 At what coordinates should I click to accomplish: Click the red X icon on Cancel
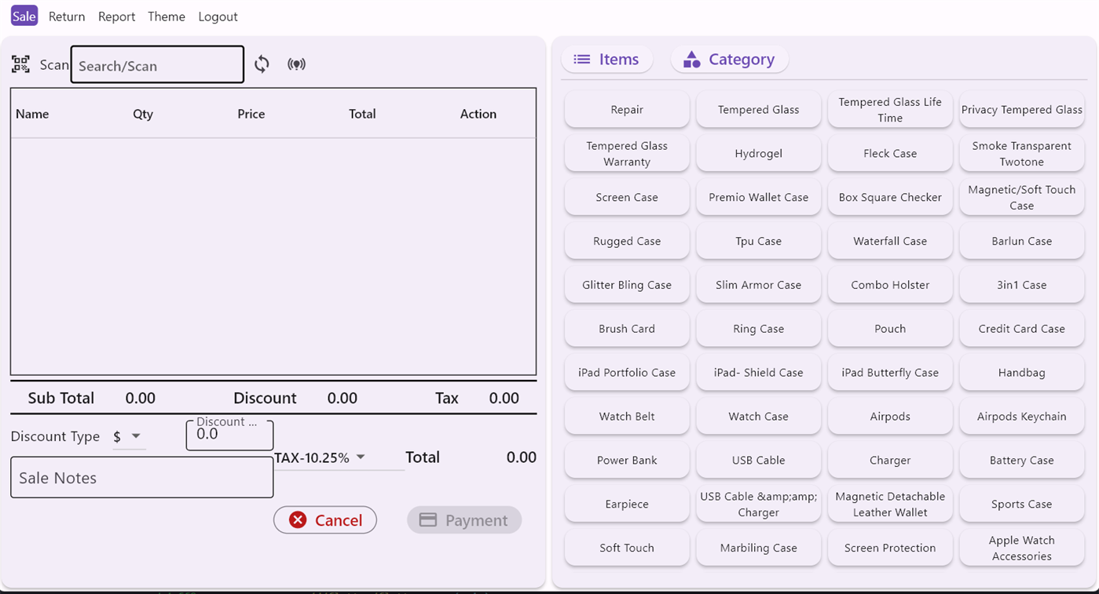297,519
